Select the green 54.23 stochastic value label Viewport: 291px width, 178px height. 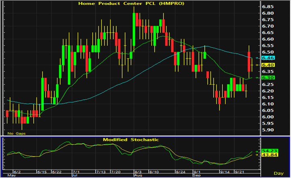coord(270,151)
